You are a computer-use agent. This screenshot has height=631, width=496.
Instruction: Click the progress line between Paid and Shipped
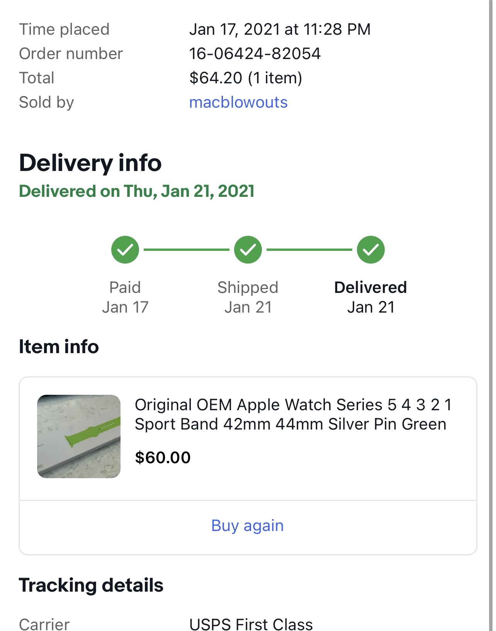187,250
